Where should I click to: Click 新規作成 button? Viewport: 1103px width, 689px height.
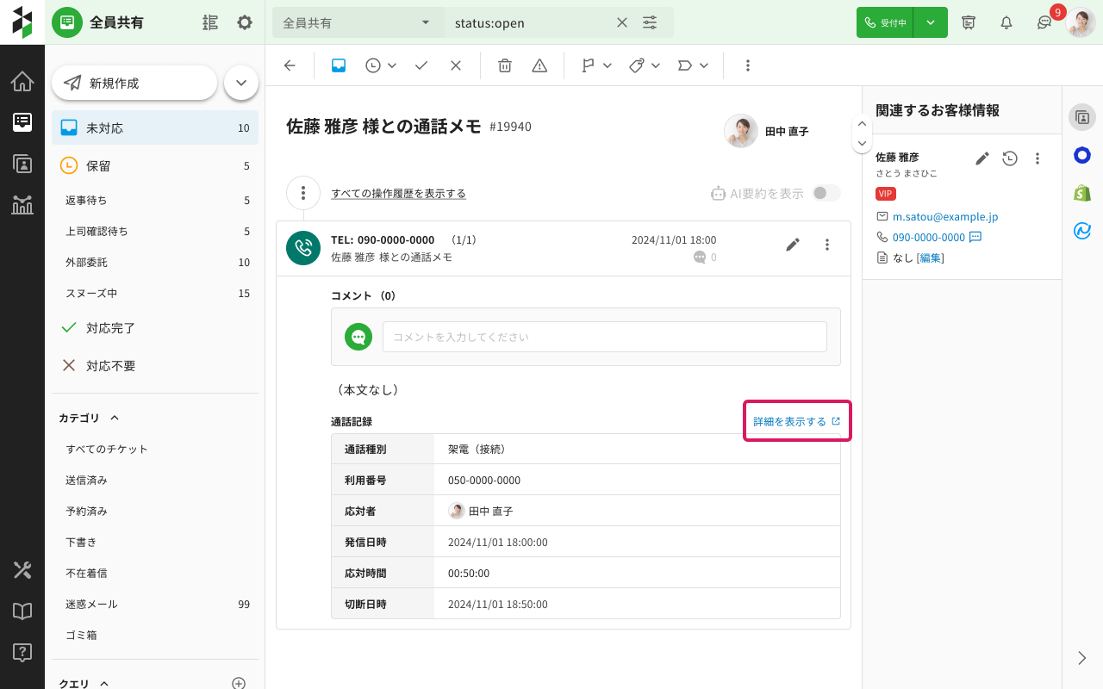click(134, 83)
